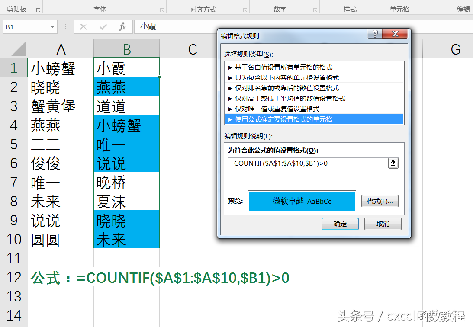
Task: Click highlighted cell B4 containing 小螃蟹
Action: [127, 125]
